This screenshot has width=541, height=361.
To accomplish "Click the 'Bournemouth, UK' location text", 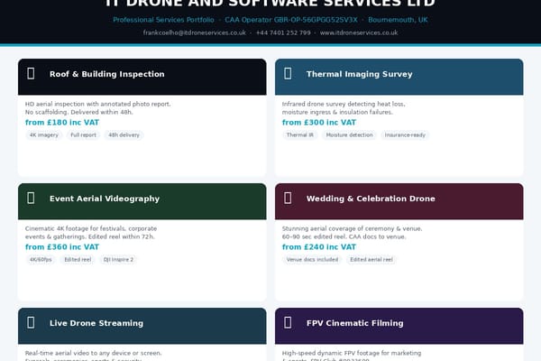I will click(398, 20).
